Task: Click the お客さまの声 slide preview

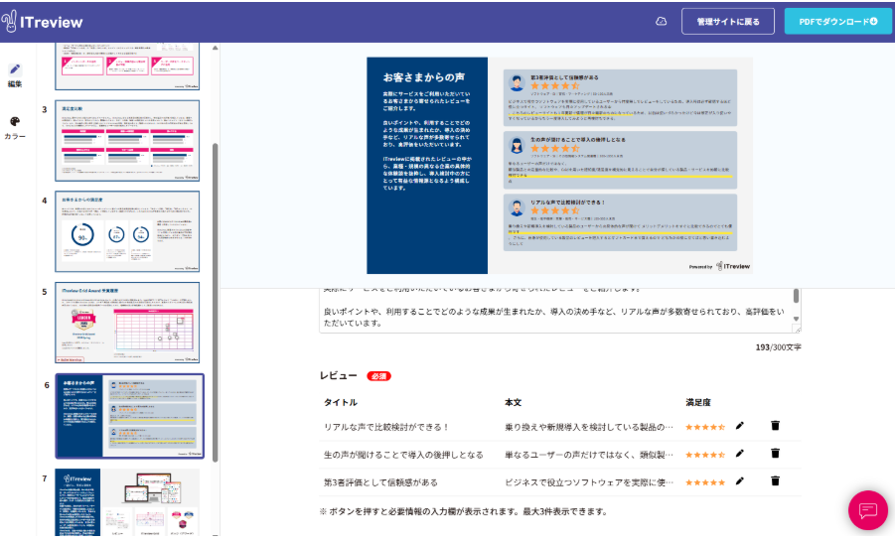Action: pos(559,166)
